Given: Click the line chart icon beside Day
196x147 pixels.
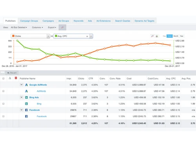Looking at the screenshot, I should coord(152,36).
